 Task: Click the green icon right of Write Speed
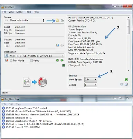pos(126,80)
